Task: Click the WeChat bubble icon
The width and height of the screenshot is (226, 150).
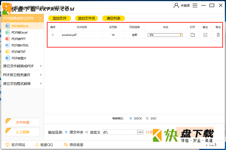Action: [66, 145]
